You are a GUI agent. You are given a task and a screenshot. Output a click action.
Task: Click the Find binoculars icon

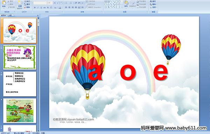pyautogui.click(x=151, y=1)
